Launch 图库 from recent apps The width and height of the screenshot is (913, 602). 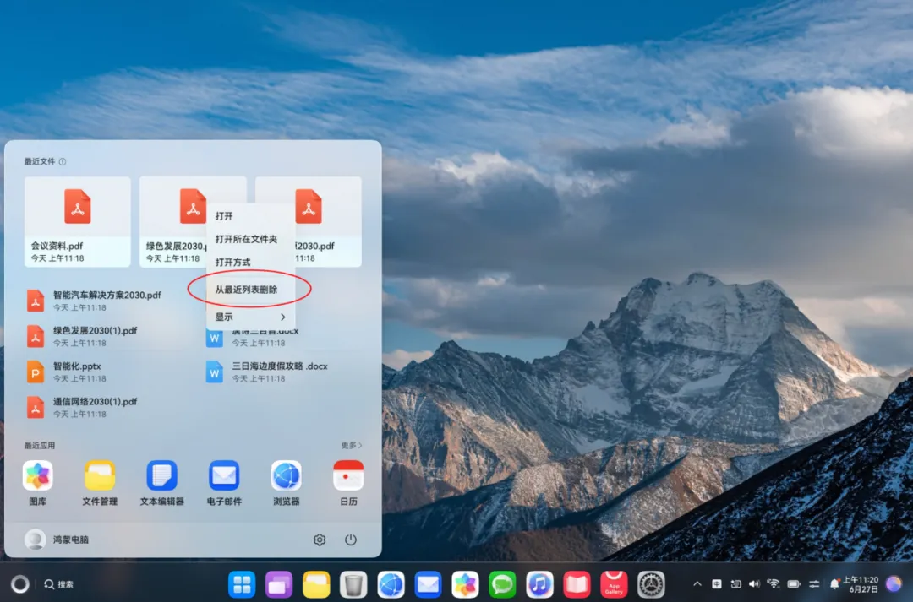click(x=38, y=483)
